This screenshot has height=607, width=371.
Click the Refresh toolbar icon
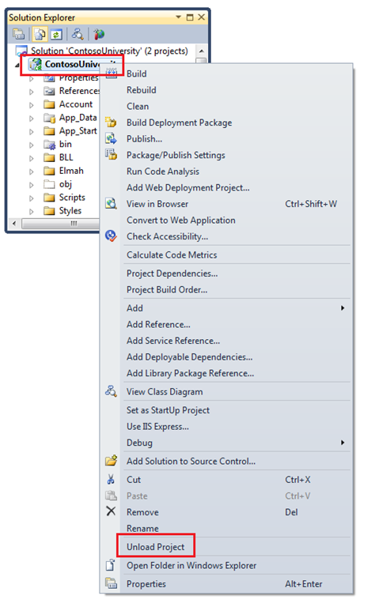(56, 34)
